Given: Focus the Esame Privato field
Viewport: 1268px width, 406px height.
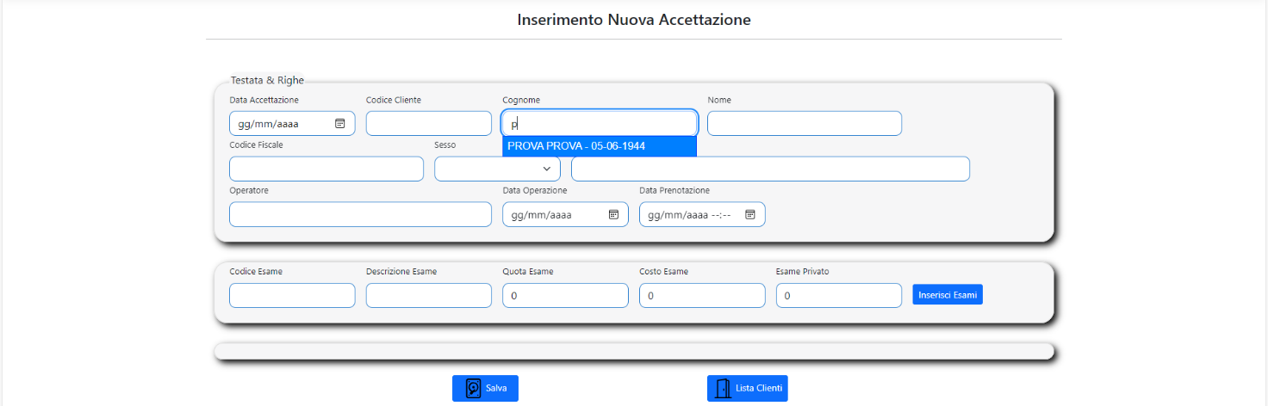Looking at the screenshot, I should (x=839, y=295).
